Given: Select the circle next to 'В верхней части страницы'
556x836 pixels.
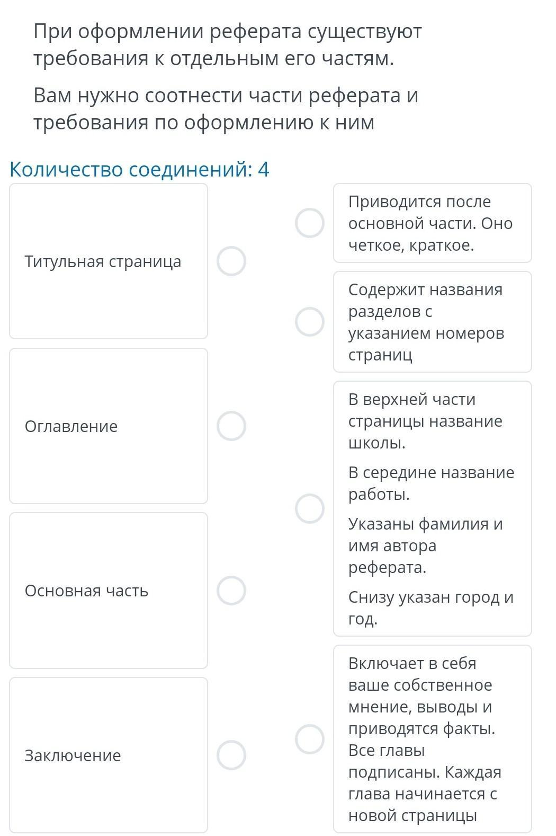Looking at the screenshot, I should click(x=310, y=508).
